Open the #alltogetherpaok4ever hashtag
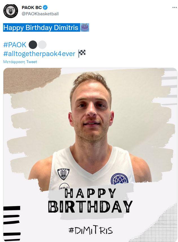This screenshot has height=242, width=178. (39, 54)
